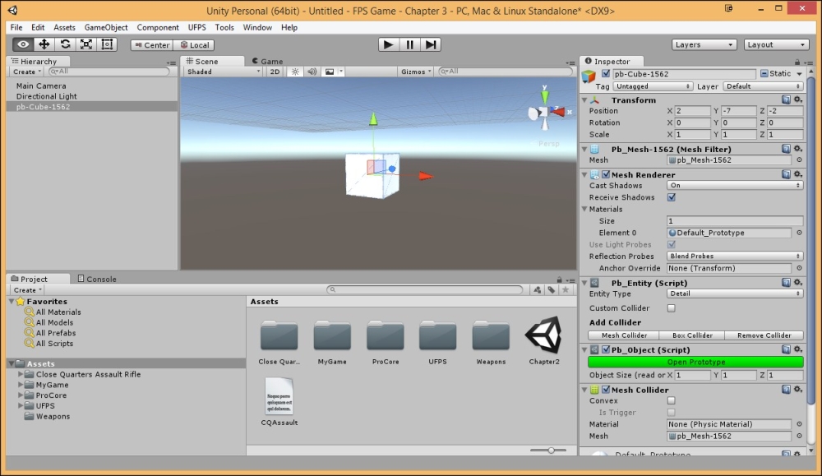Image resolution: width=822 pixels, height=476 pixels.
Task: Expand the UFPS folder in the Project tree
Action: 20,405
